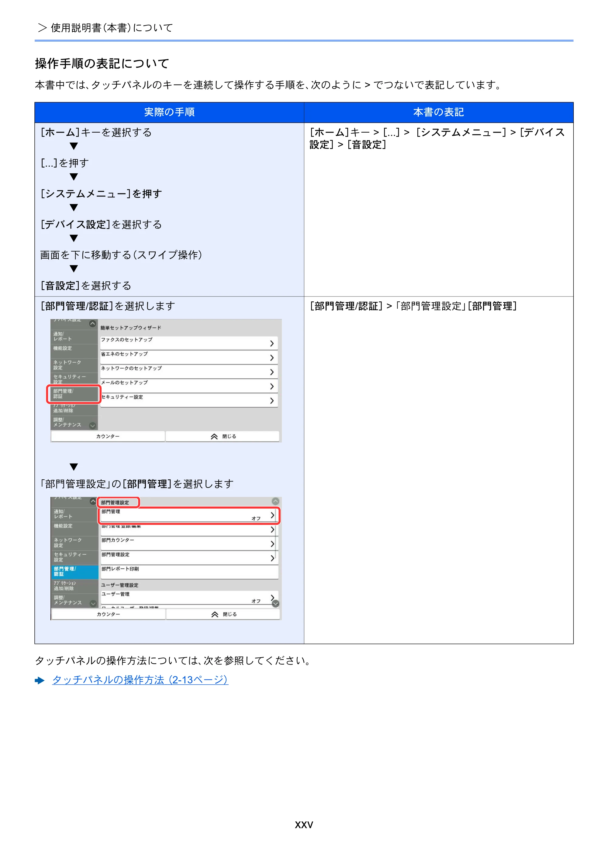
Task: Click sidebar down-arrow circle near 調整/メンテナンス in wizard panel
Action: pyautogui.click(x=93, y=425)
